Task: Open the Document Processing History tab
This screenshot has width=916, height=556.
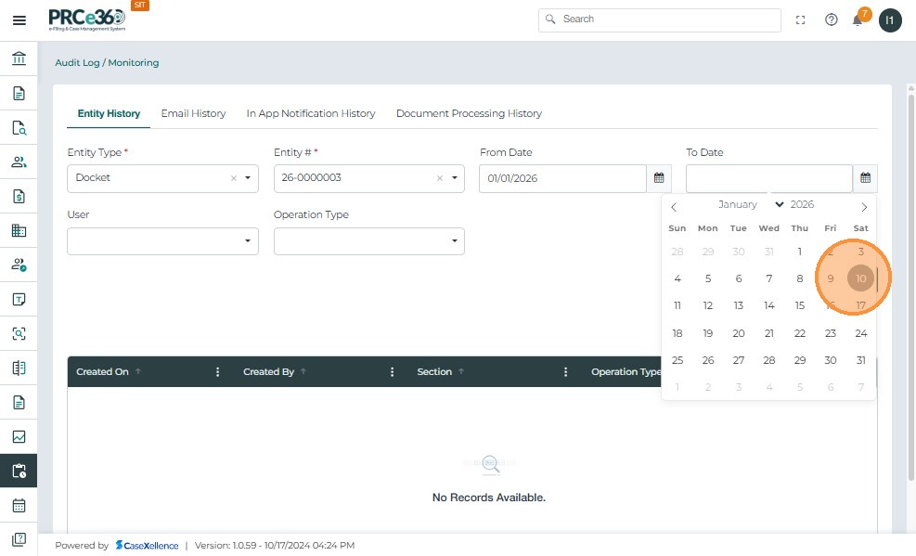Action: pos(469,113)
